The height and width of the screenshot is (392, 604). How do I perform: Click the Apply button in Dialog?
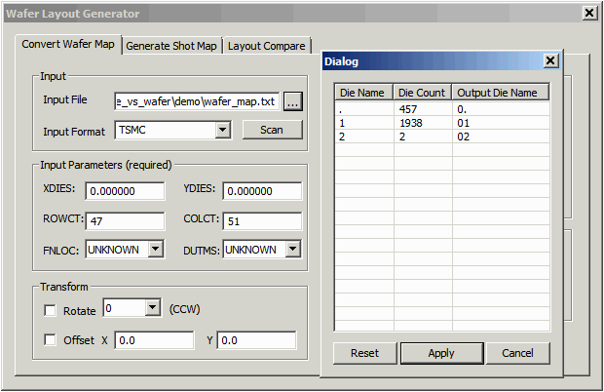(441, 353)
